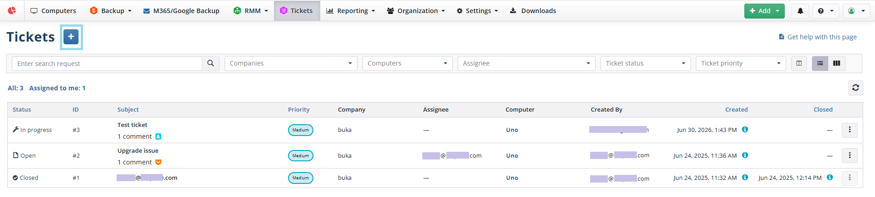The image size is (875, 197).
Task: Filter by Assigned to me: 1
Action: pos(57,88)
